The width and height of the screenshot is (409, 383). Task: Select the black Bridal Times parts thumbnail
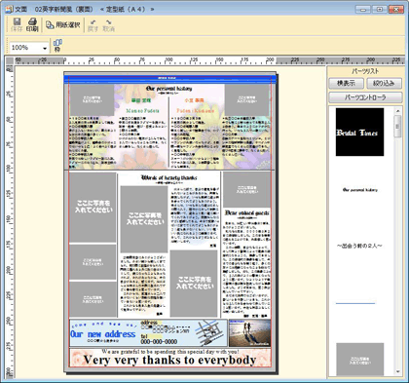click(x=359, y=133)
